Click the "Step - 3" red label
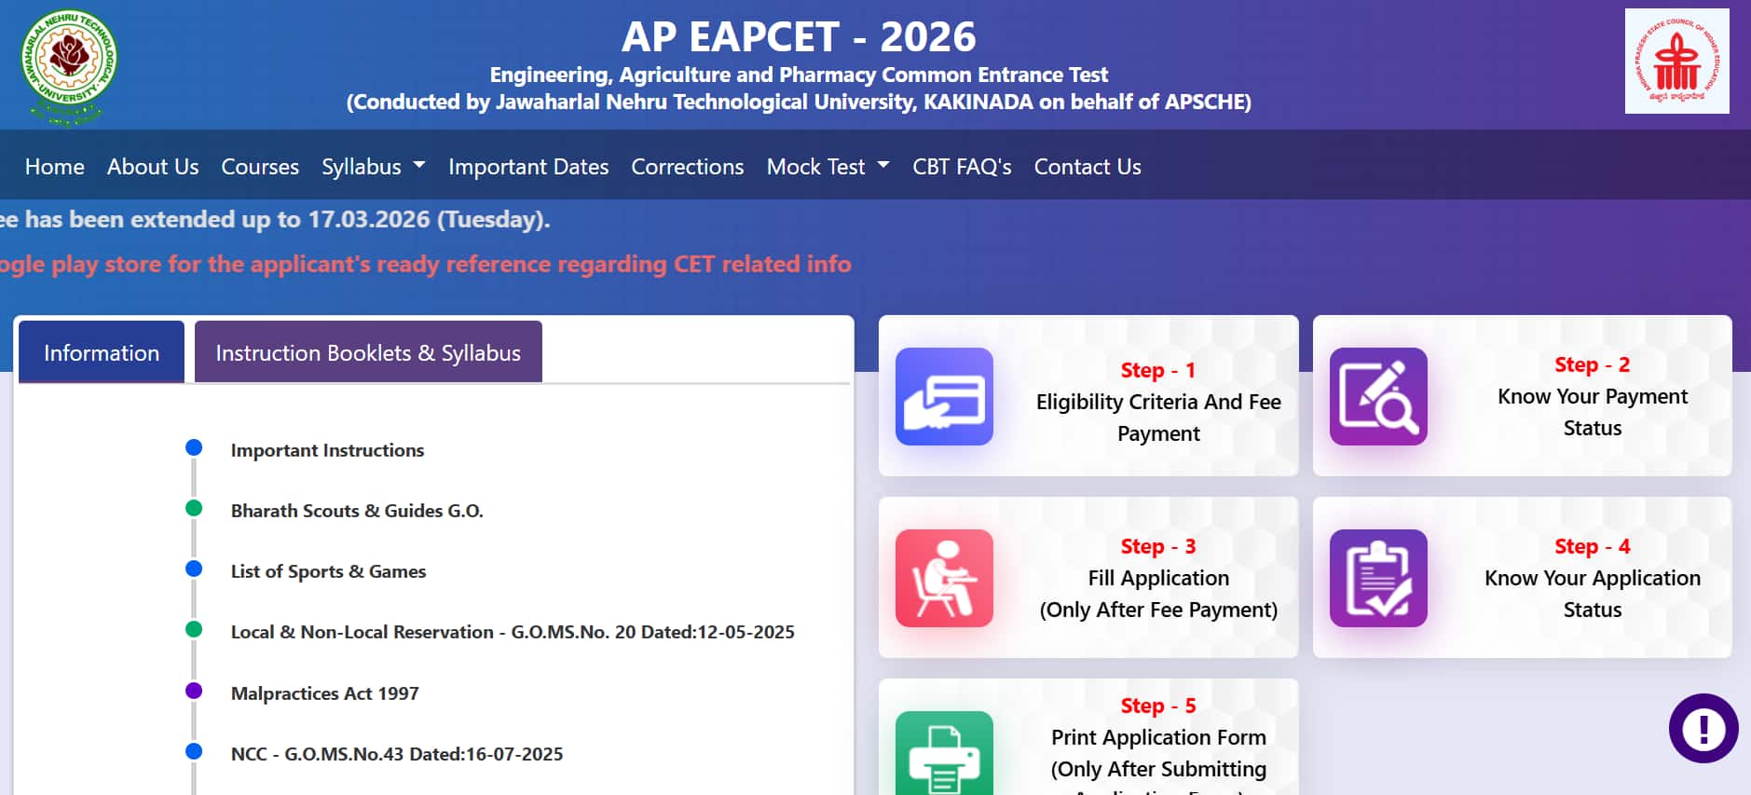Screen dimensions: 1751x795 [x=1158, y=546]
